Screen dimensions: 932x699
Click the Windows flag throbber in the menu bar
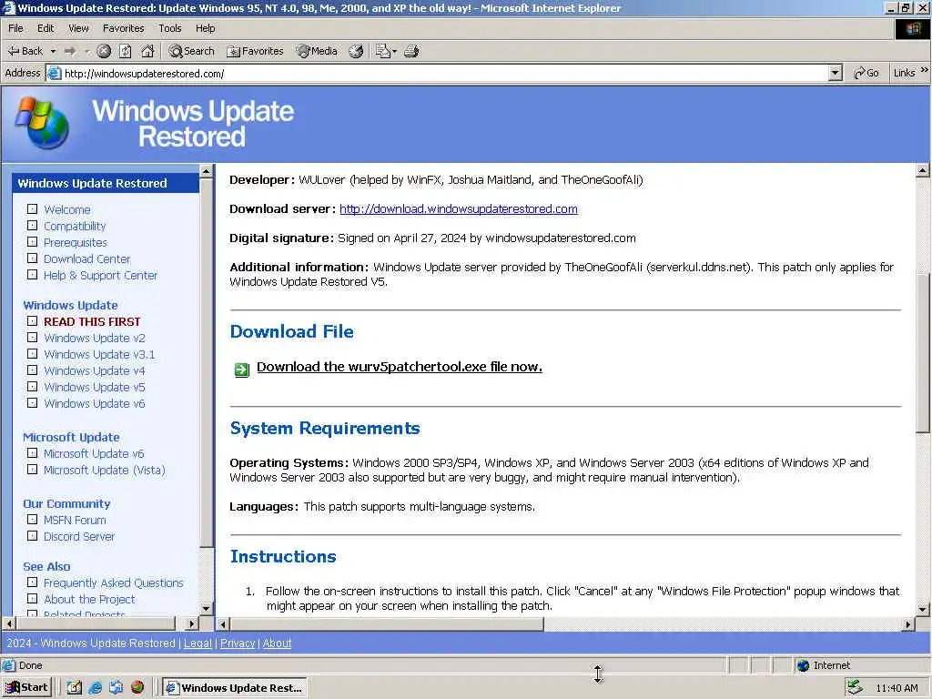(x=913, y=28)
